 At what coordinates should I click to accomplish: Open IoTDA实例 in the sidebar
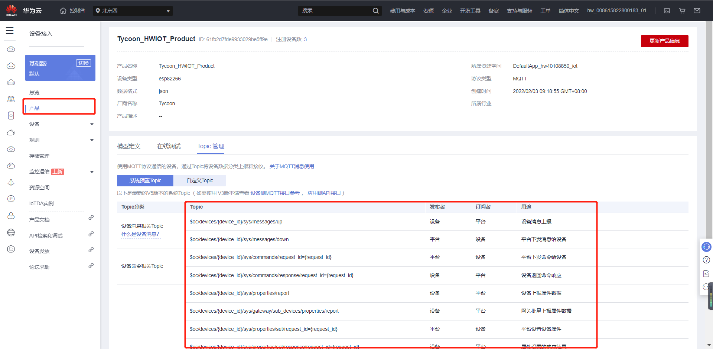41,204
